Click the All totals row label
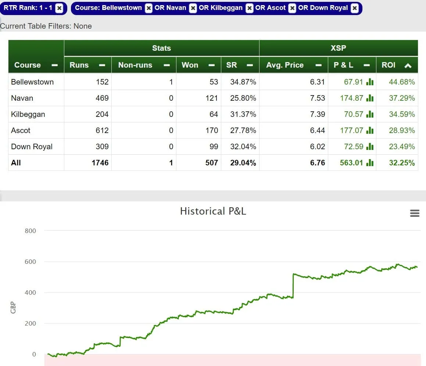This screenshot has height=366, width=426. [16, 162]
